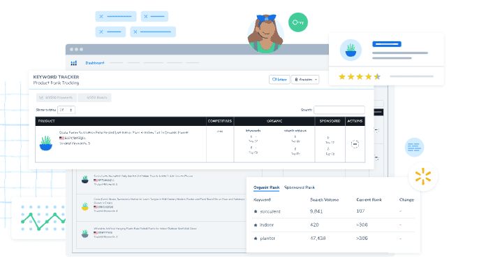Click the gray bowl plant thumbnail in back table

[x=85, y=234]
